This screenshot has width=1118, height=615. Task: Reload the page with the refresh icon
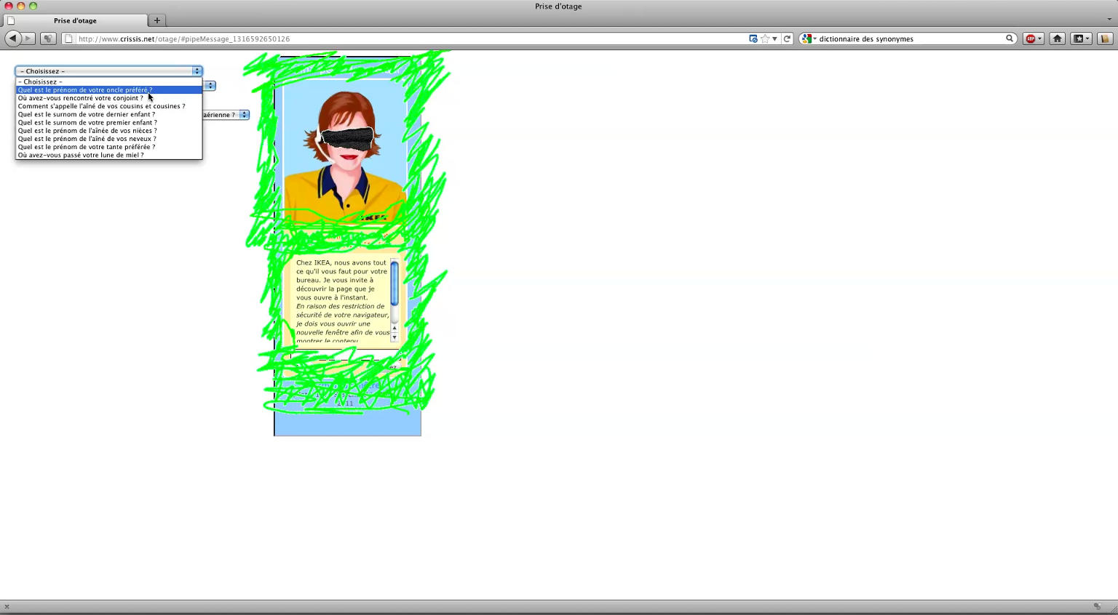787,39
